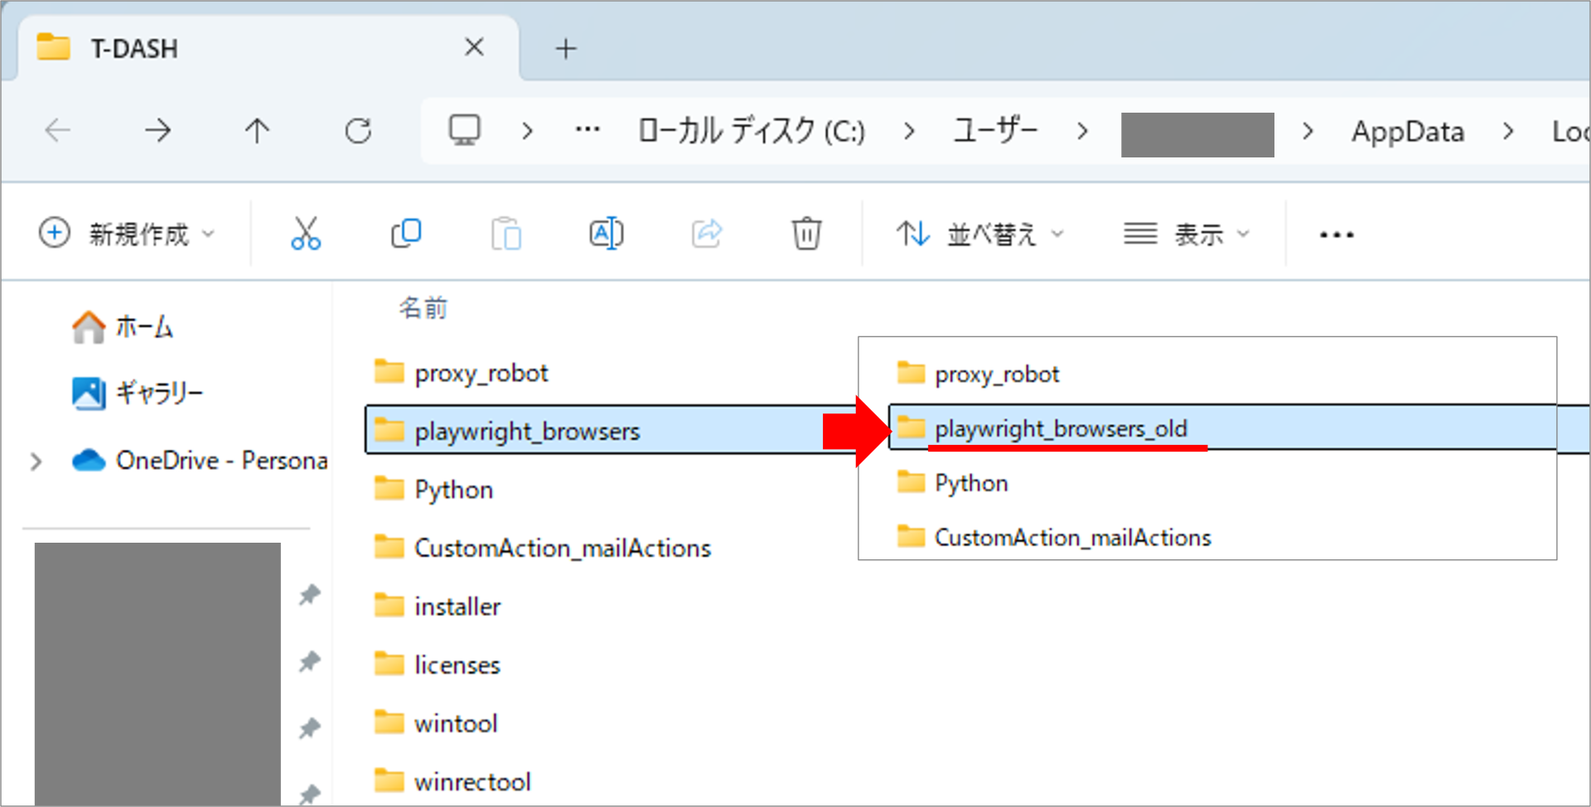The width and height of the screenshot is (1591, 807).
Task: Click the Cut scissors icon
Action: (x=306, y=234)
